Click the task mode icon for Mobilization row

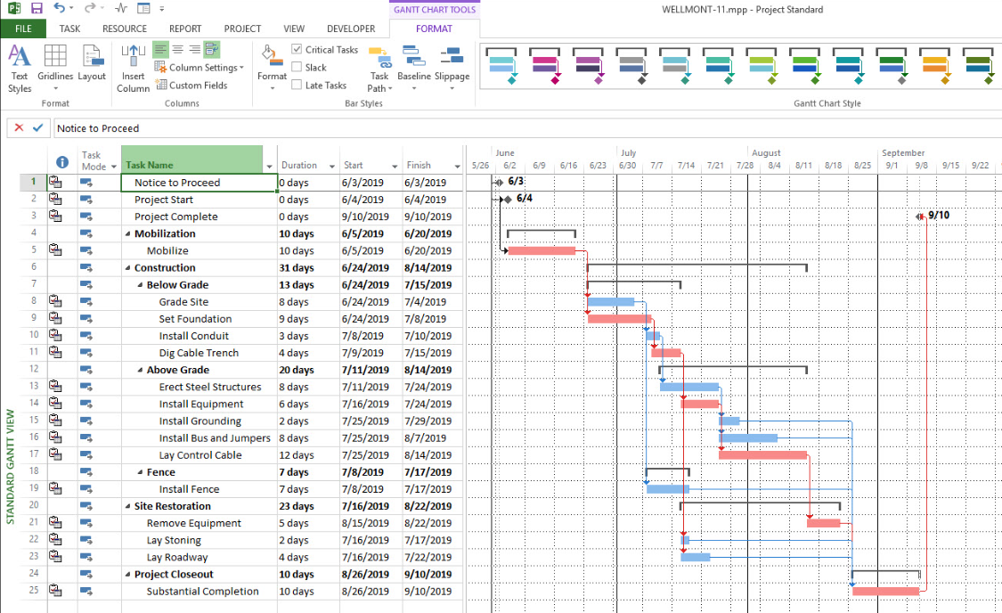(x=86, y=234)
